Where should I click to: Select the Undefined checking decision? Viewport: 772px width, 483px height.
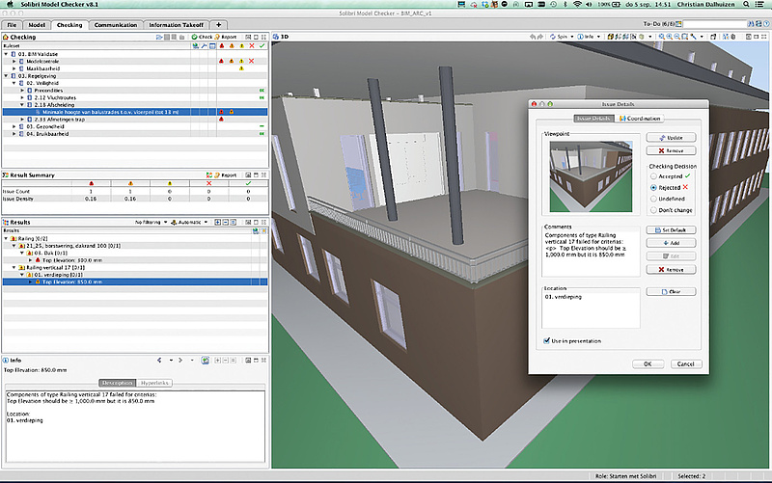tap(653, 199)
